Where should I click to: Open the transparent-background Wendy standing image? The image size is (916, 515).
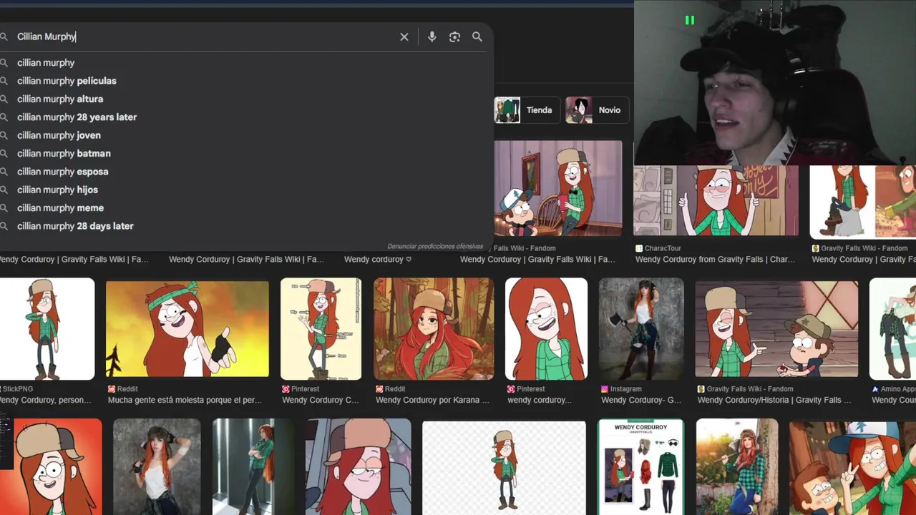(504, 468)
